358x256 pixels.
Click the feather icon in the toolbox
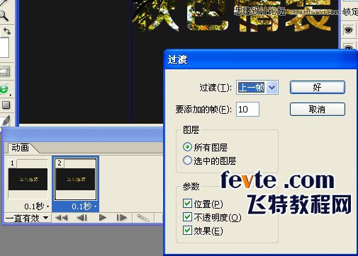(6, 120)
